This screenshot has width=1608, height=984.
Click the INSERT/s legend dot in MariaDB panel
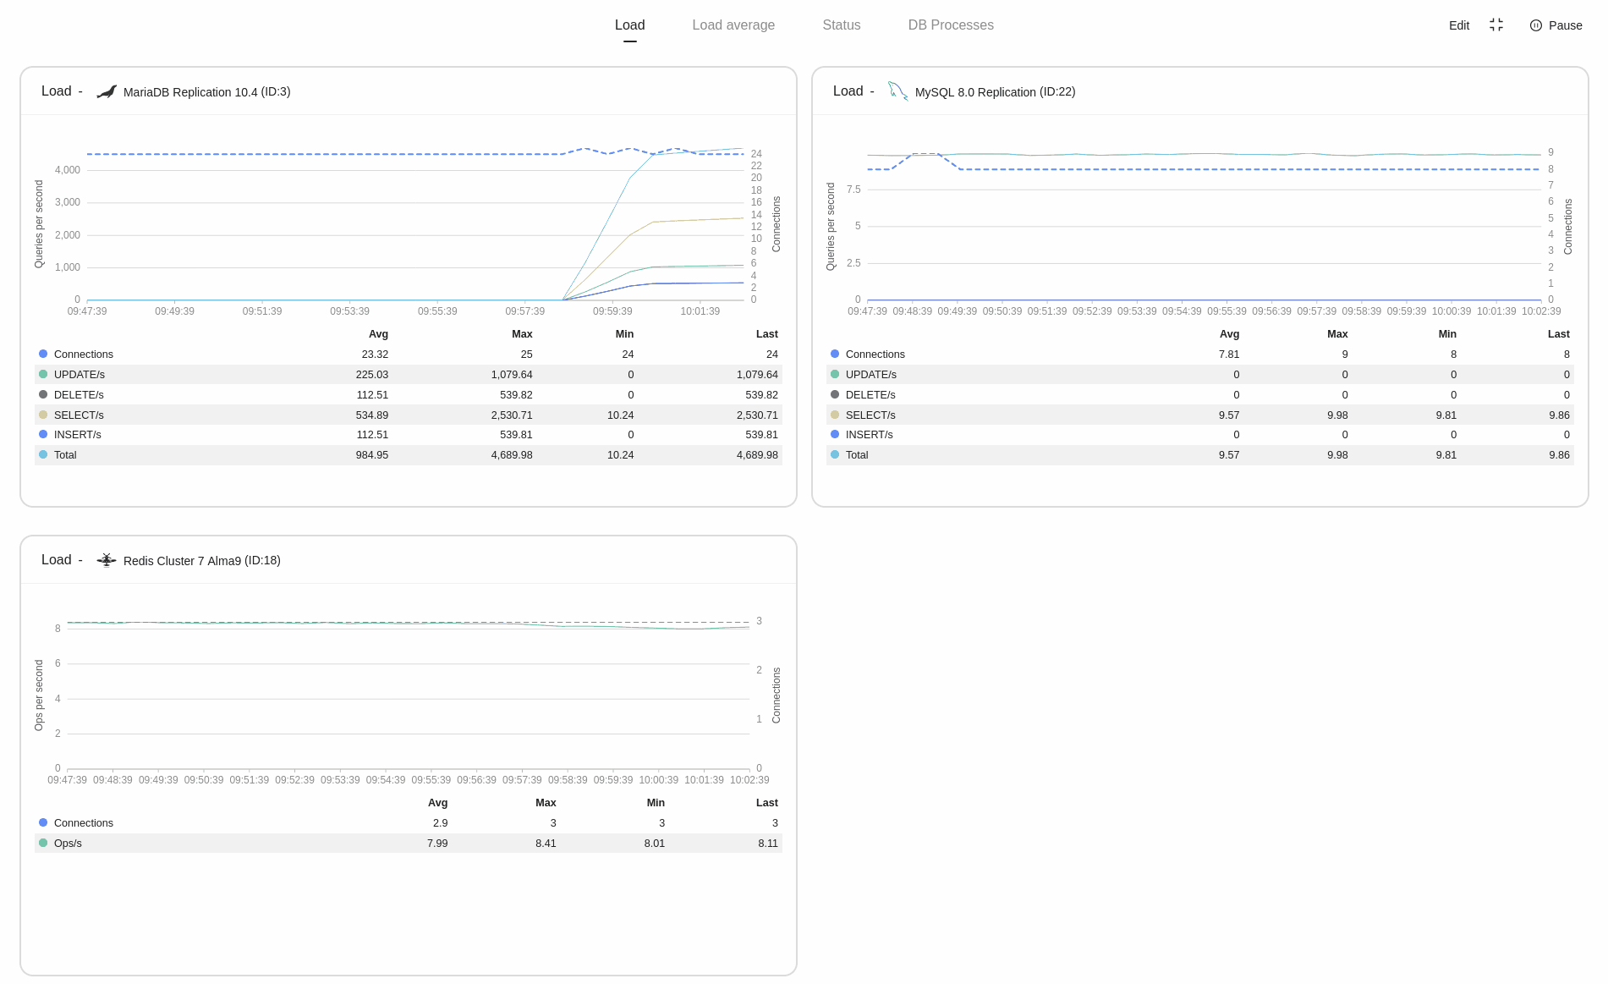tap(42, 434)
